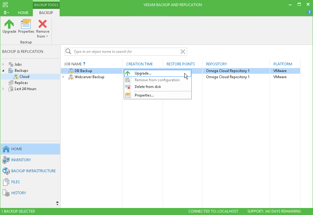This screenshot has height=215, width=313.
Task: Open the HOME view in sidebar
Action: tap(30, 149)
